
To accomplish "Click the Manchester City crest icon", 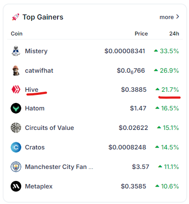I will tap(16, 167).
